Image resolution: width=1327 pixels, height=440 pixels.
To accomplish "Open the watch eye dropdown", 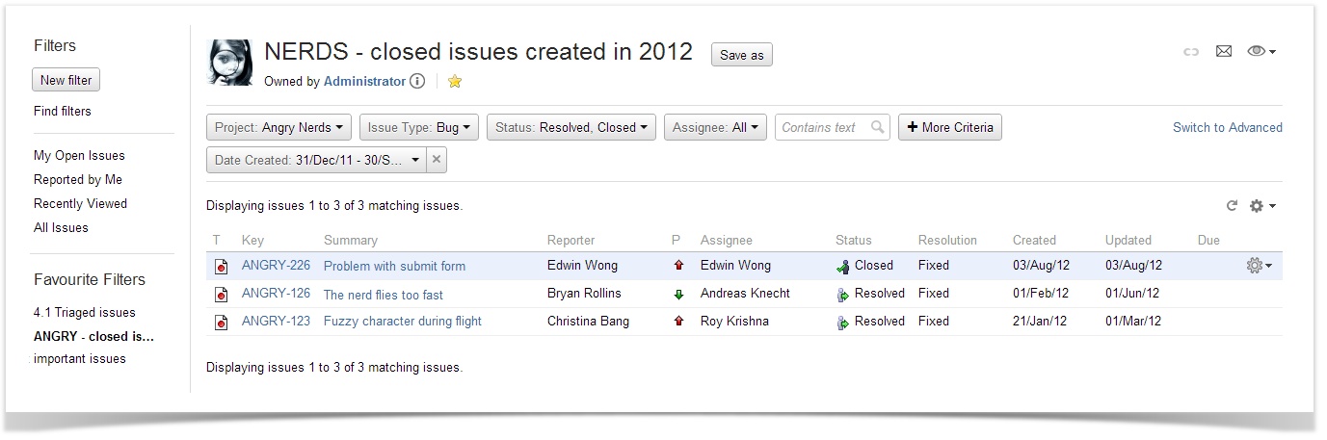I will (x=1261, y=52).
